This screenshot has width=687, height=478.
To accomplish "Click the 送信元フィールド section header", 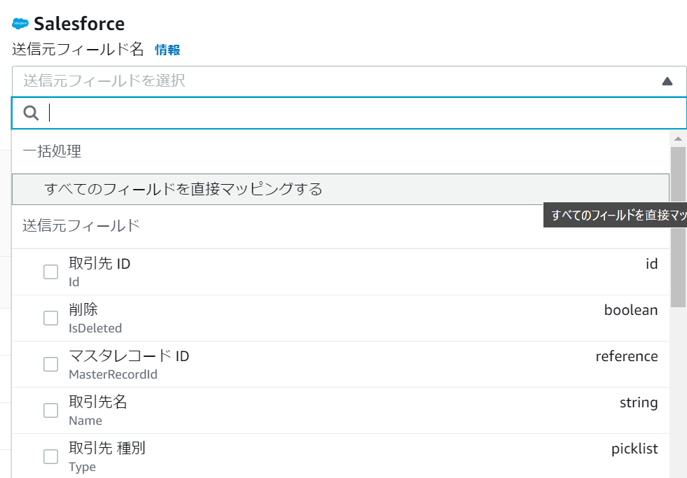I will click(81, 225).
